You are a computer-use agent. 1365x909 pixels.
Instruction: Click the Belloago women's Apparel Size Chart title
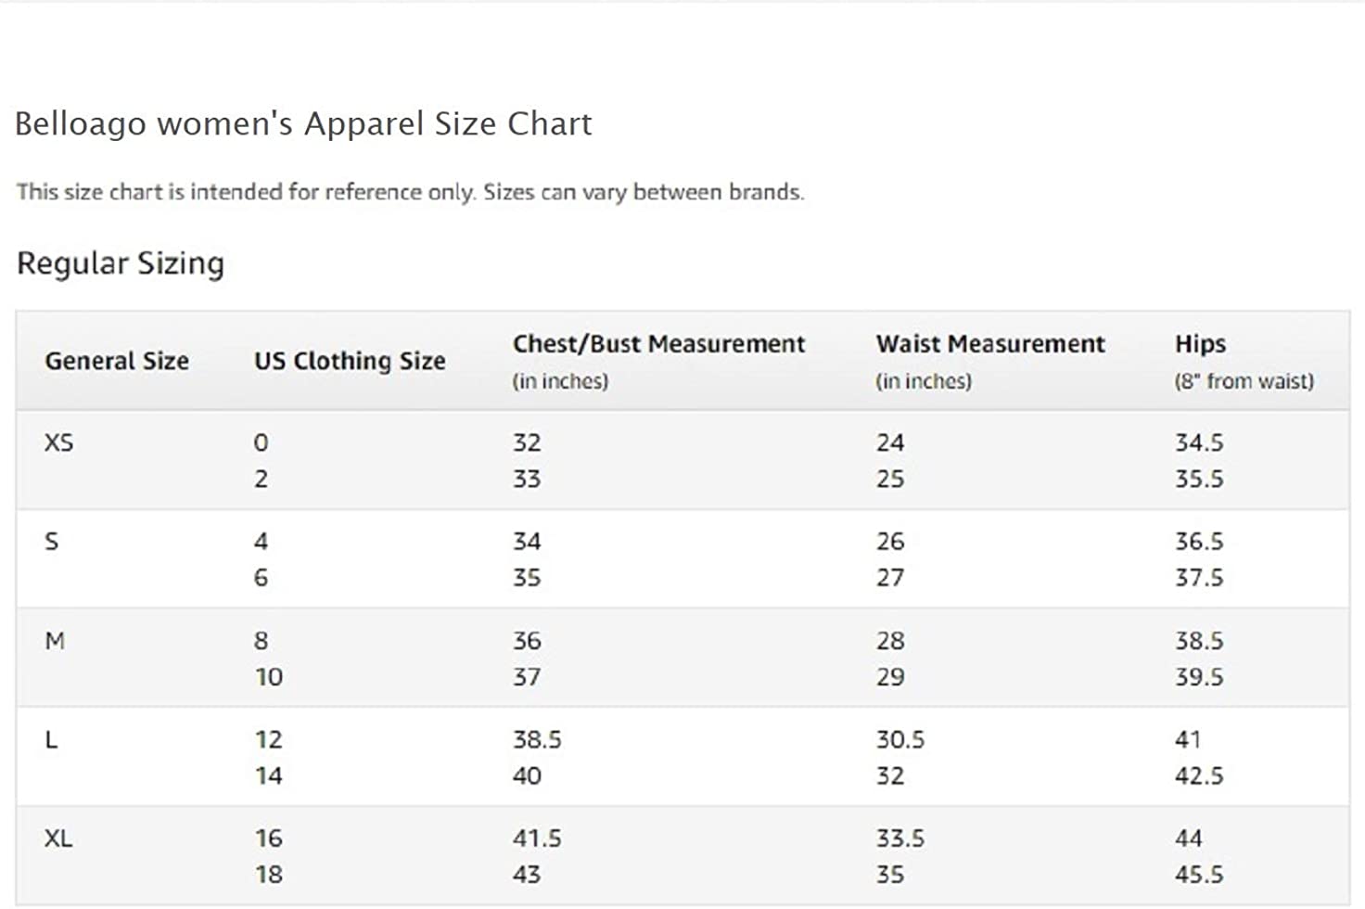point(303,124)
